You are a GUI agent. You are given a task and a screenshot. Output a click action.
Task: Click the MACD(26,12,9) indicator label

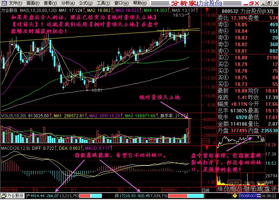coord(15,148)
